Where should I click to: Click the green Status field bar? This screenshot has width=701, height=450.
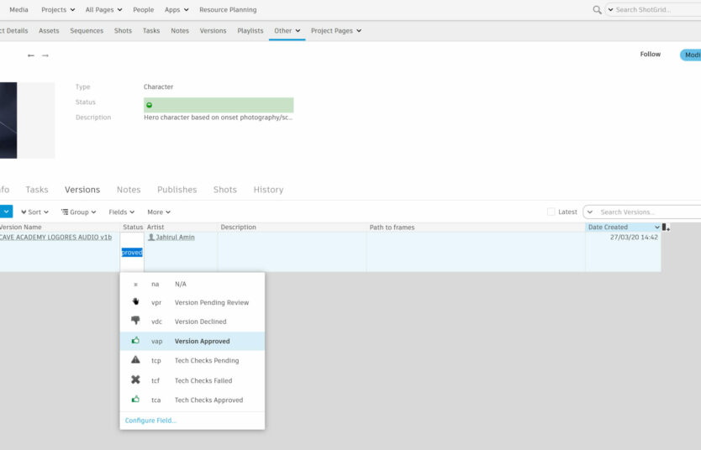[219, 105]
